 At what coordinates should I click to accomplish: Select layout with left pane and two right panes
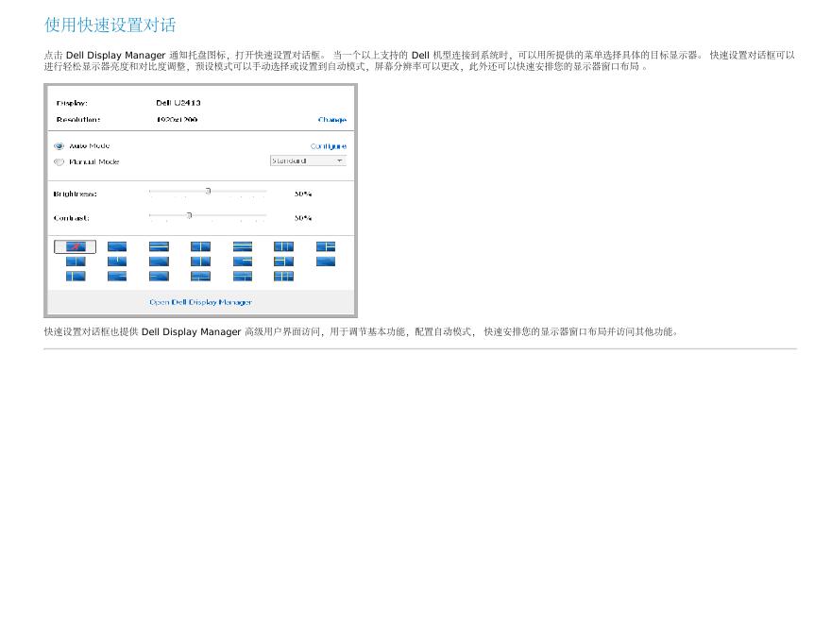pyautogui.click(x=325, y=246)
